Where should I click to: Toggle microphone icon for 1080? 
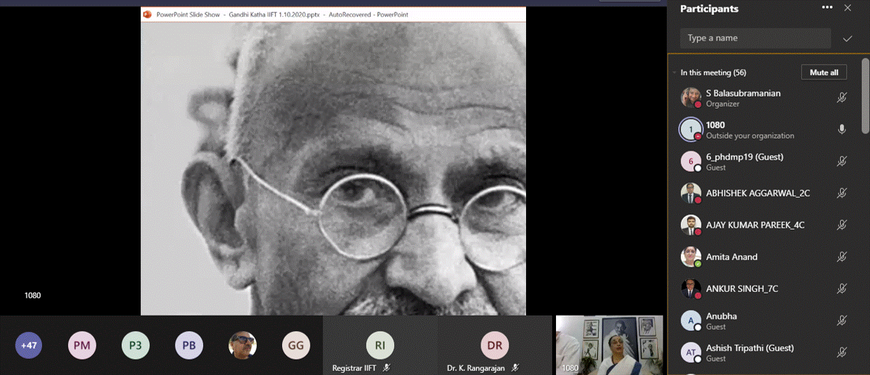(x=841, y=130)
